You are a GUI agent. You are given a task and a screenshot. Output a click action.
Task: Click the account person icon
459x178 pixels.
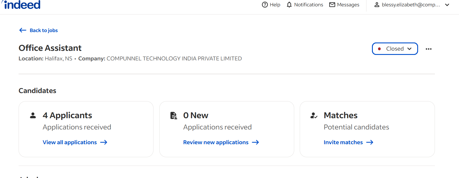pyautogui.click(x=377, y=5)
